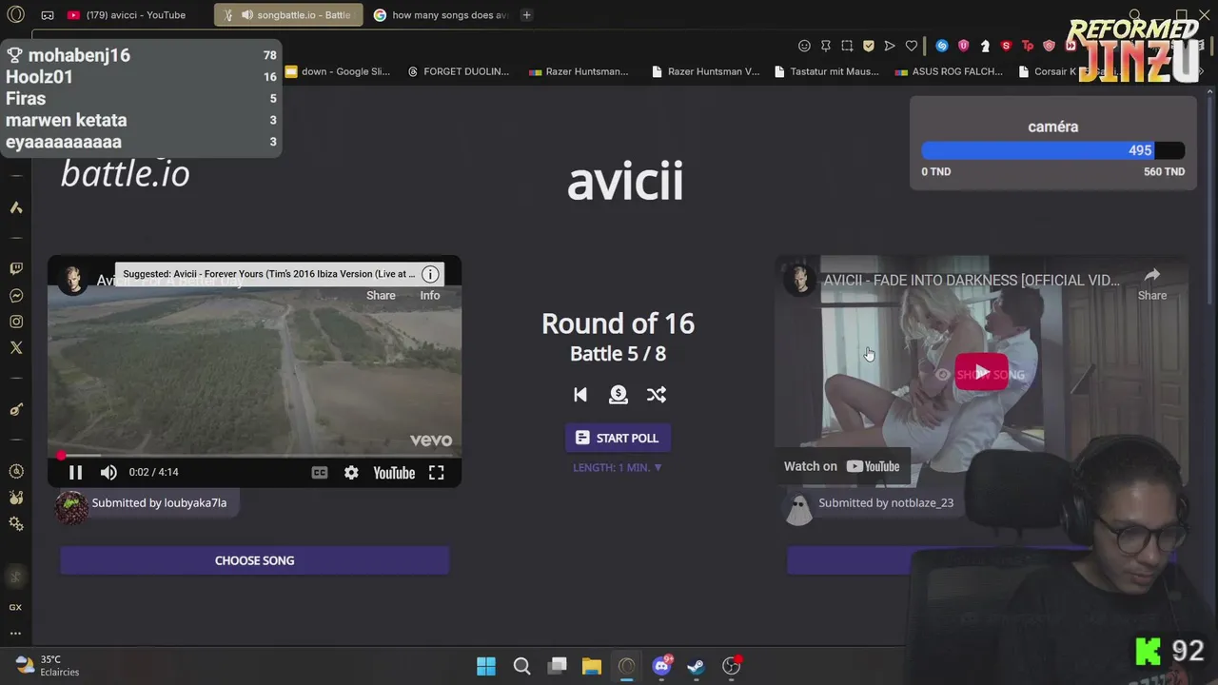Open video Info icon in left player
Viewport: 1218px width, 685px height.
click(430, 274)
